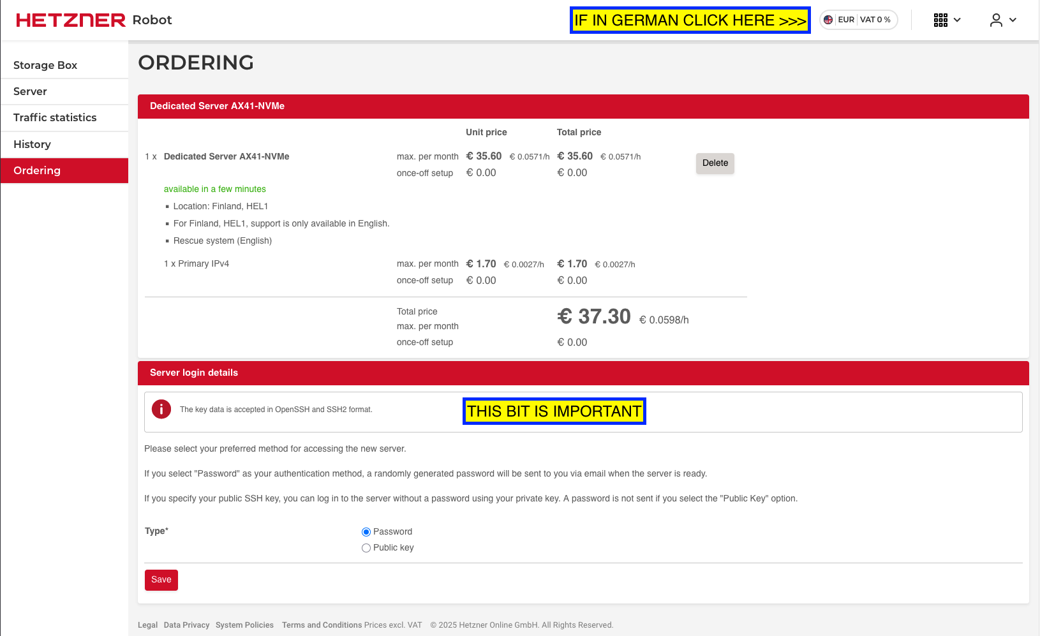Select the Public key radio option

(366, 548)
